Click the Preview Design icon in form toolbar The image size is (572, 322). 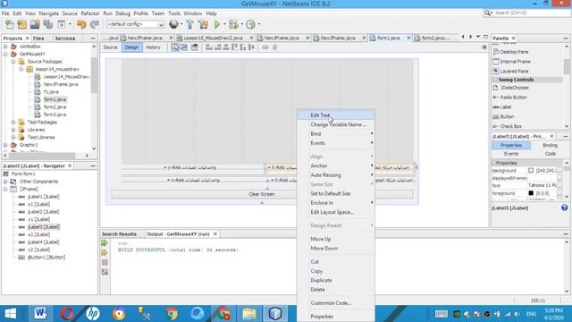pyautogui.click(x=195, y=47)
